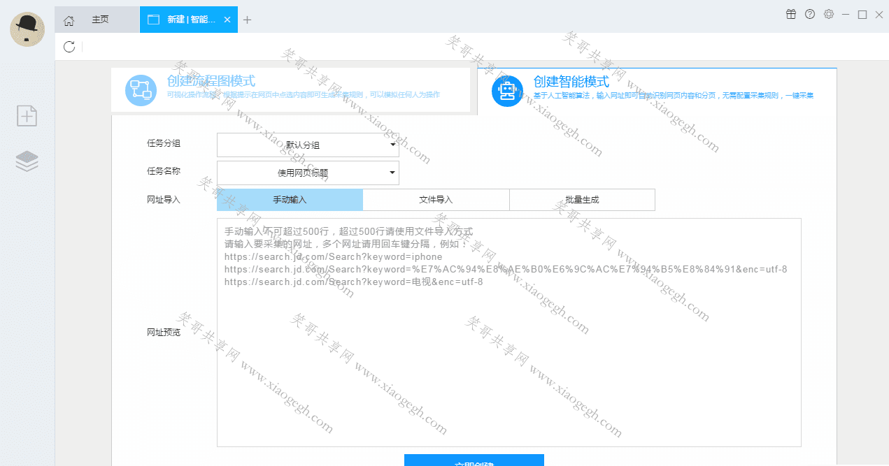This screenshot has width=889, height=466.
Task: Open the help question mark icon
Action: coord(810,14)
